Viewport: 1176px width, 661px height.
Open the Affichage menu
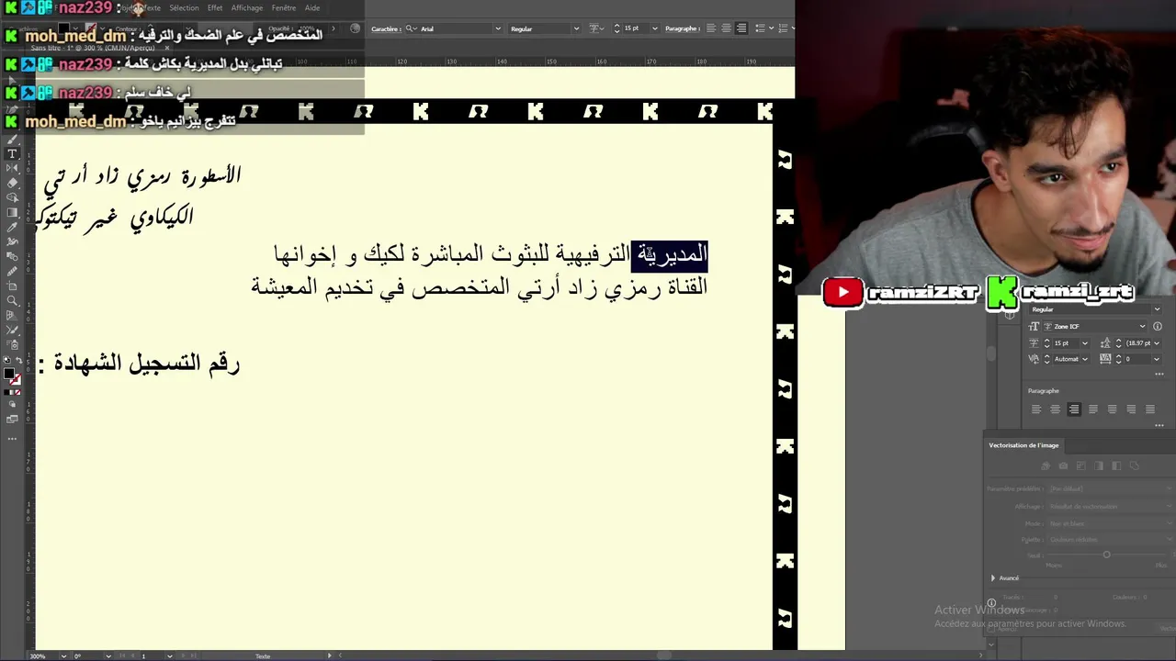[x=247, y=8]
